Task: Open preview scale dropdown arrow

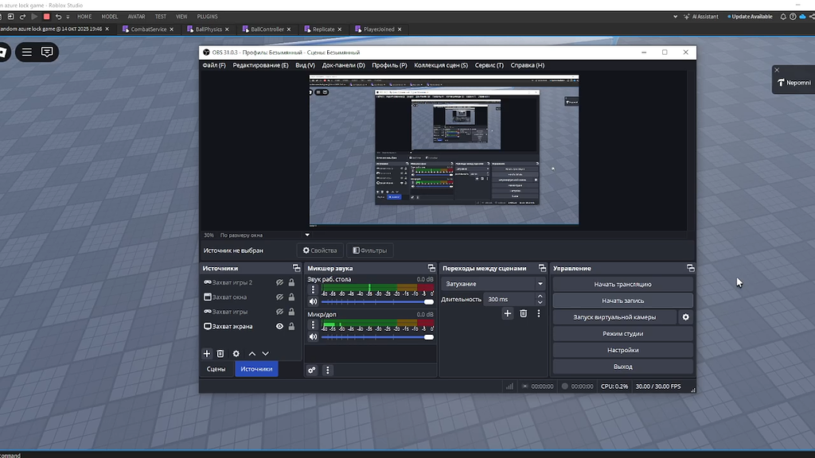Action: click(x=307, y=235)
